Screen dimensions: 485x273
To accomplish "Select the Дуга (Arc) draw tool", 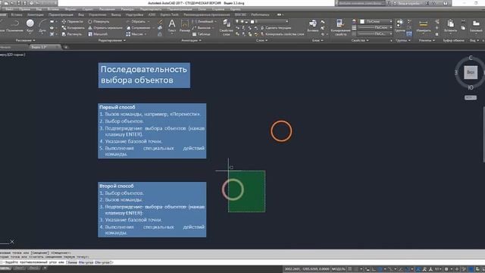I will (x=42, y=26).
